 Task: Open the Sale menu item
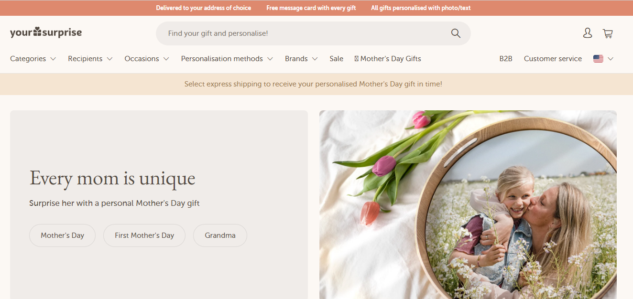pos(337,59)
